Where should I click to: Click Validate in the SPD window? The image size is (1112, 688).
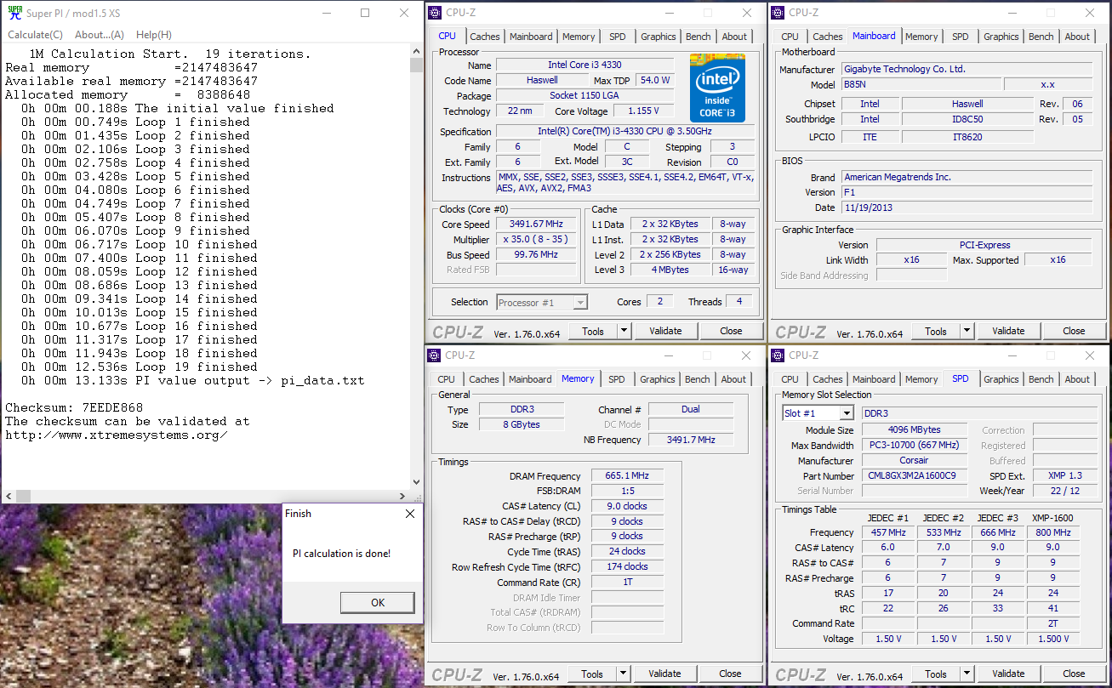(1008, 674)
